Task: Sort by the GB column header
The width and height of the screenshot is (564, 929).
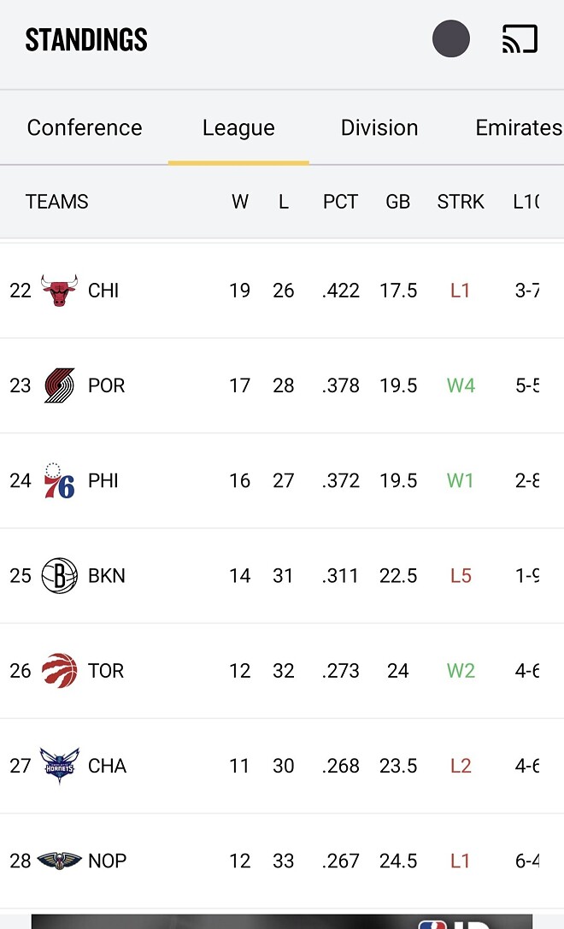Action: tap(398, 202)
